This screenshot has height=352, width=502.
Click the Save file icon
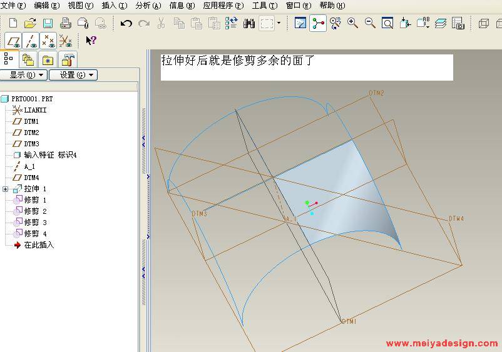(x=48, y=23)
